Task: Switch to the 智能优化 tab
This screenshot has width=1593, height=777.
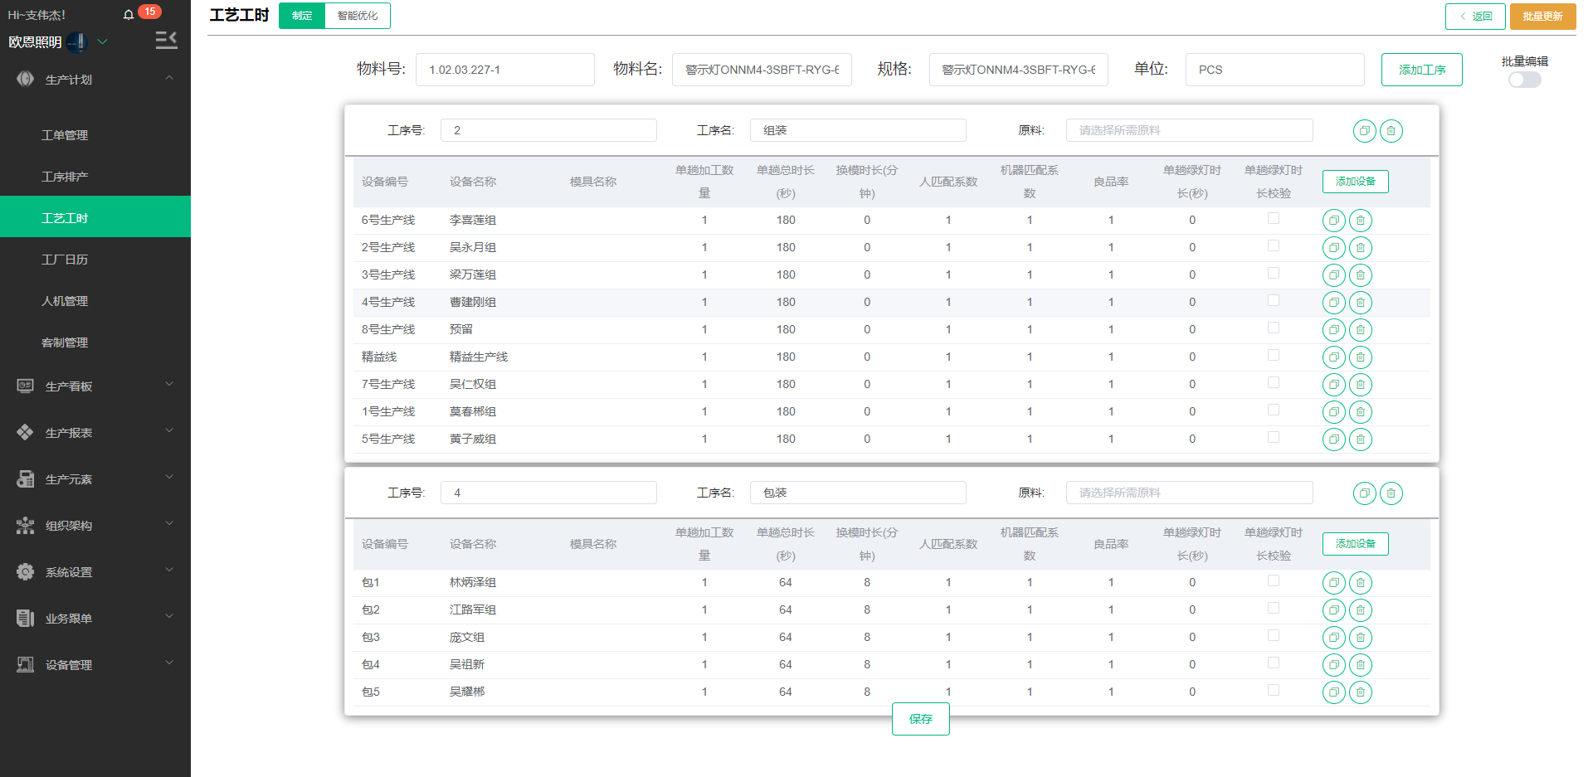Action: point(358,16)
